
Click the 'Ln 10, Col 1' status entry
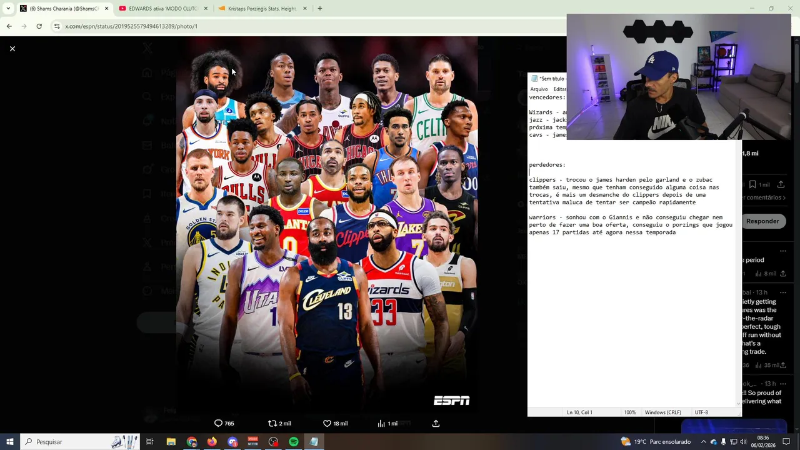point(579,412)
